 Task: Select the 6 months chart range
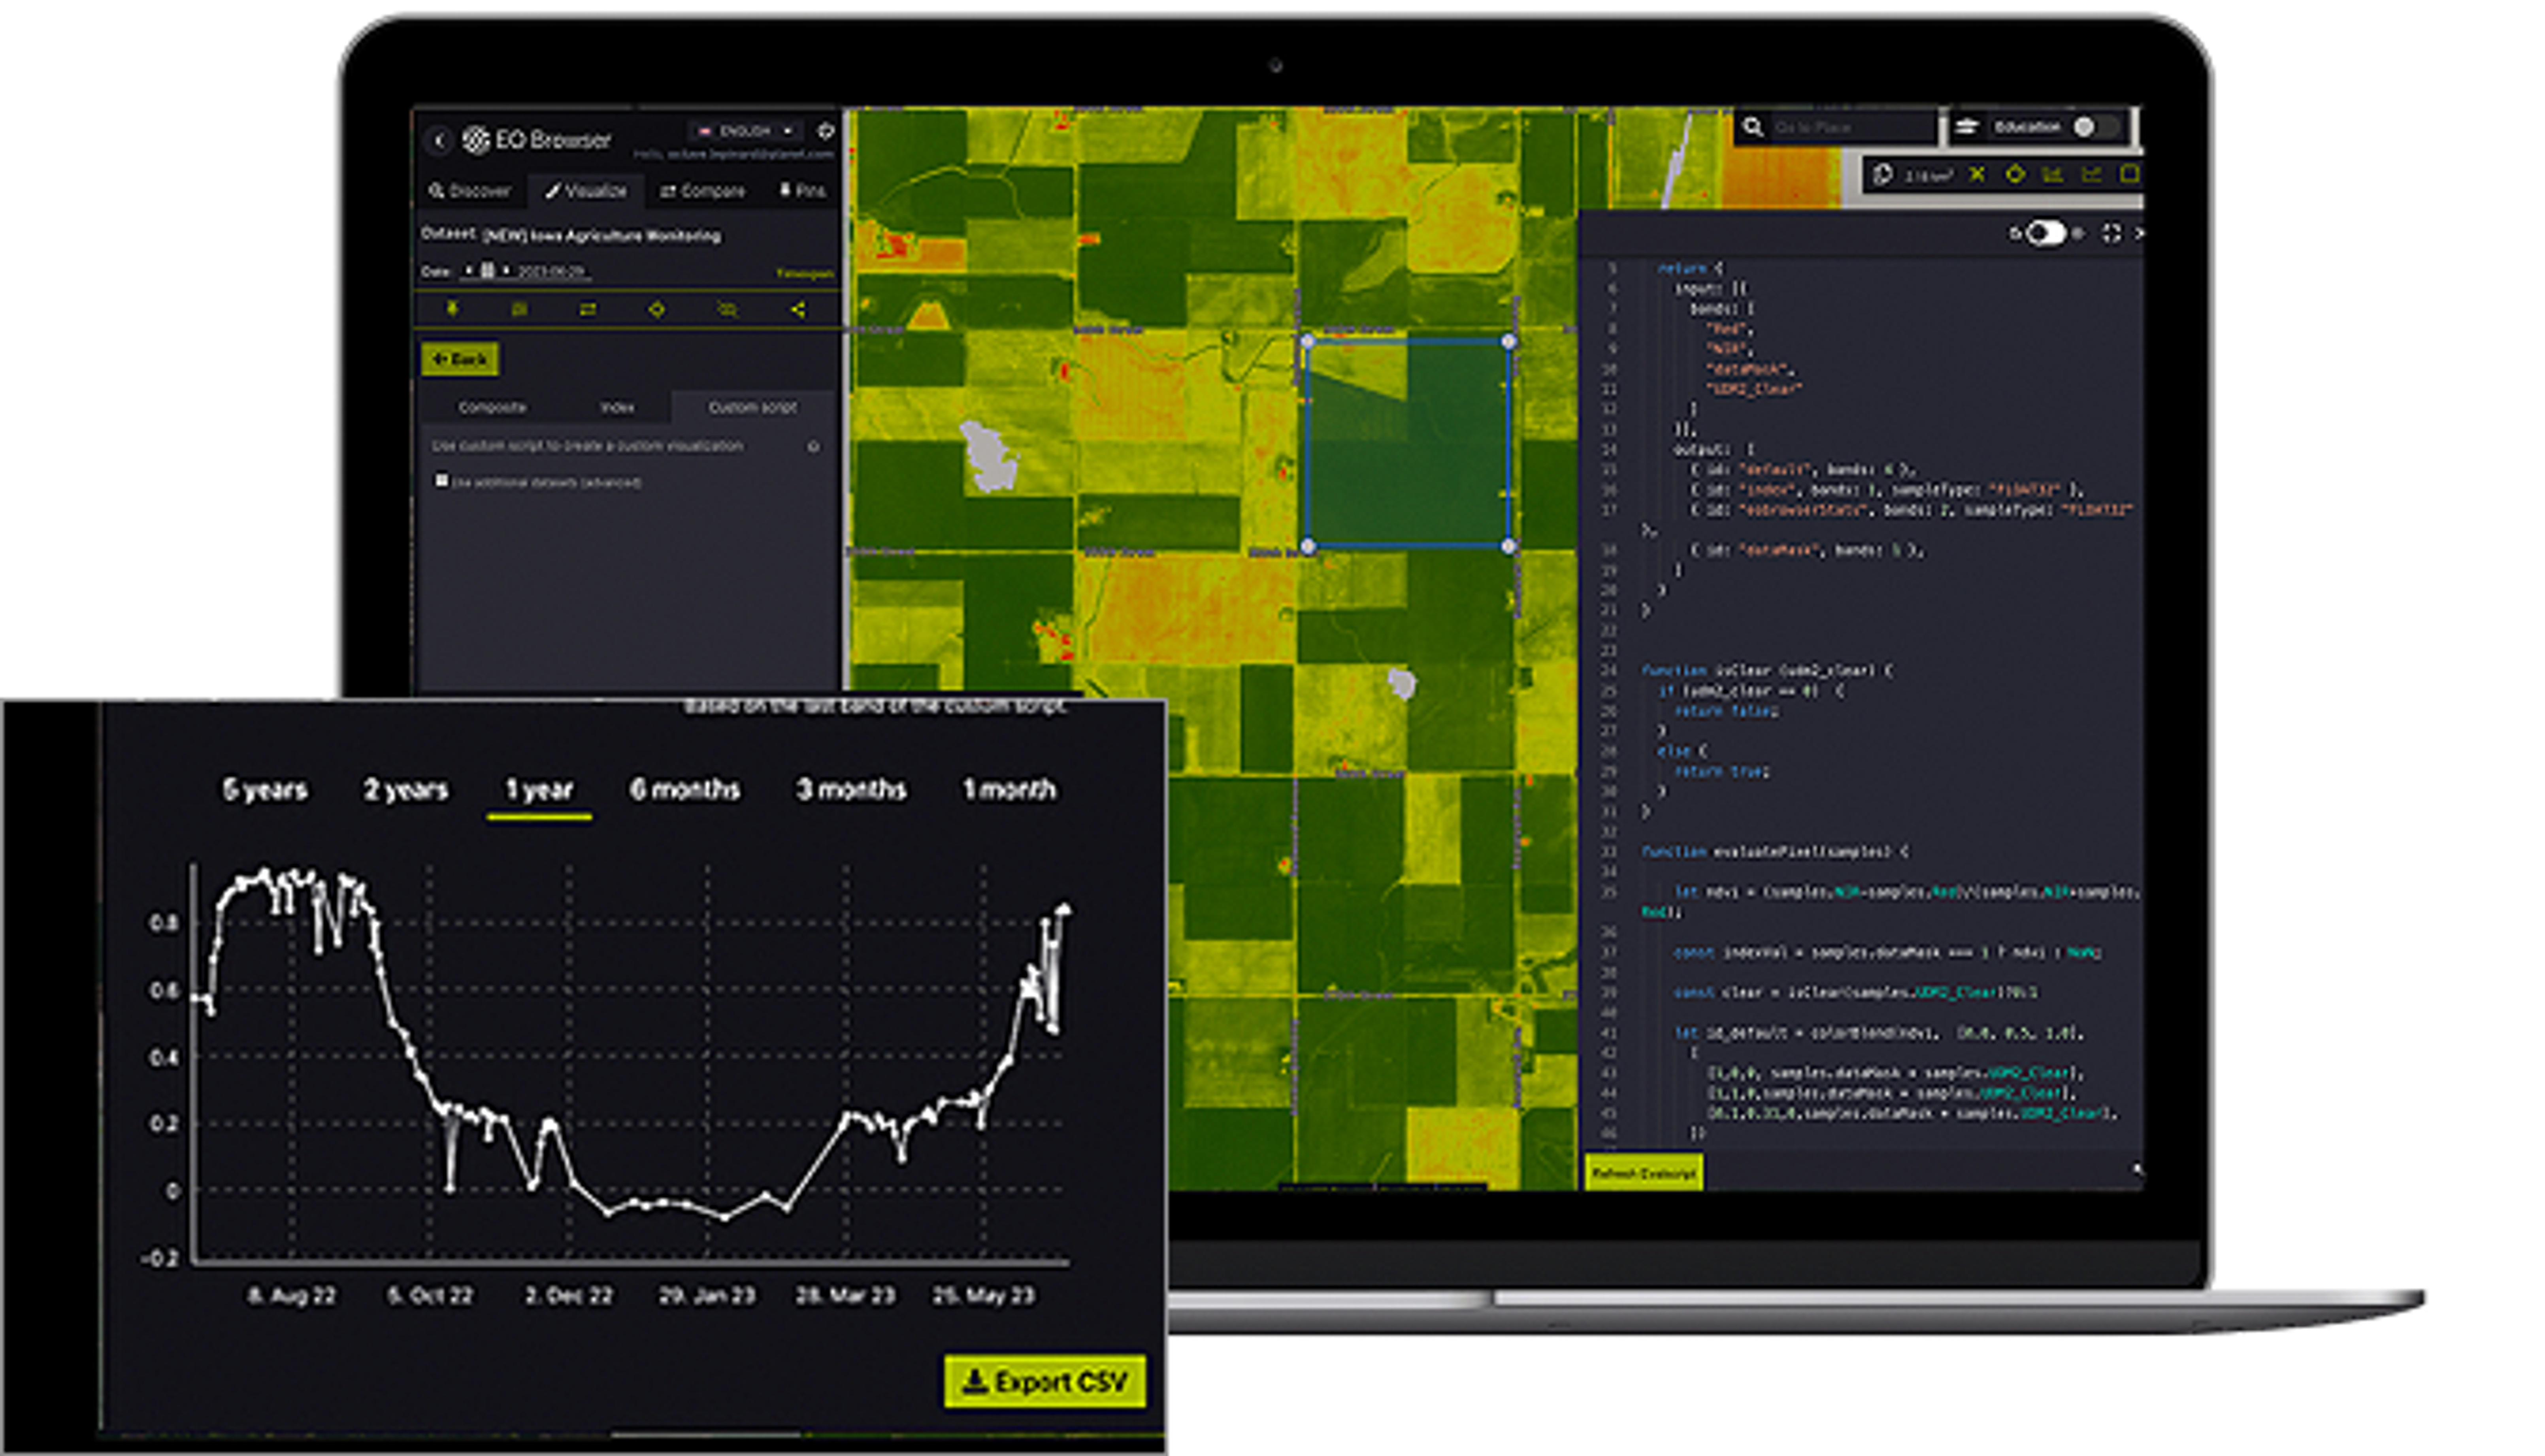(684, 790)
